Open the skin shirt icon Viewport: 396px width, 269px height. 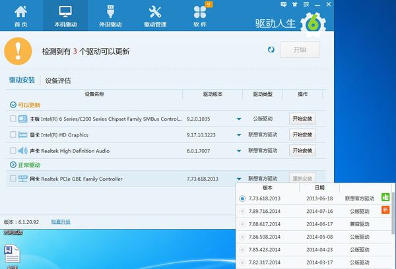pos(295,5)
